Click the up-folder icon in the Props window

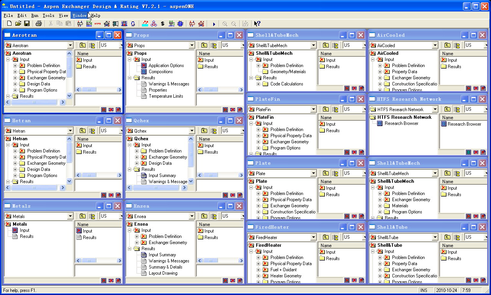[x=204, y=45]
